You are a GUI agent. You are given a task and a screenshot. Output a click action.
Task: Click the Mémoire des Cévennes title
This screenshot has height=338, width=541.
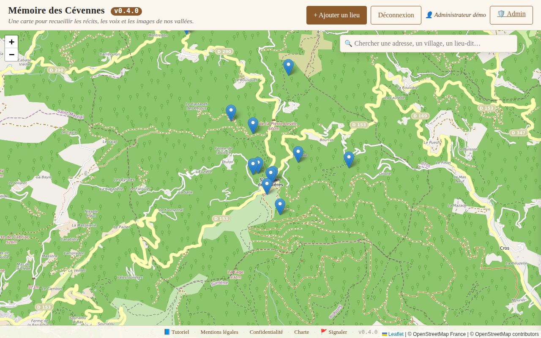56,11
